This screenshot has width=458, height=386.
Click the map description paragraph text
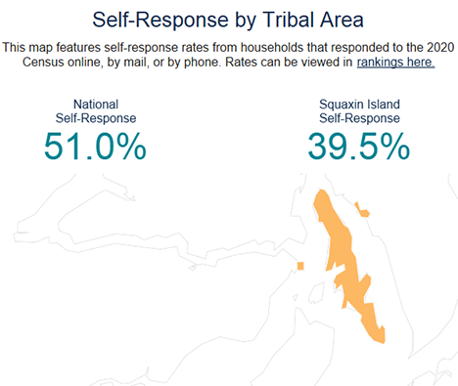(x=228, y=55)
